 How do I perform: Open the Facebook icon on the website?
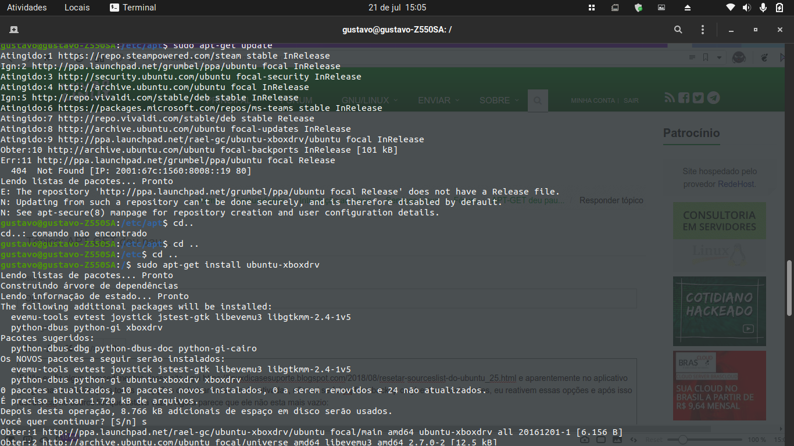tap(684, 98)
